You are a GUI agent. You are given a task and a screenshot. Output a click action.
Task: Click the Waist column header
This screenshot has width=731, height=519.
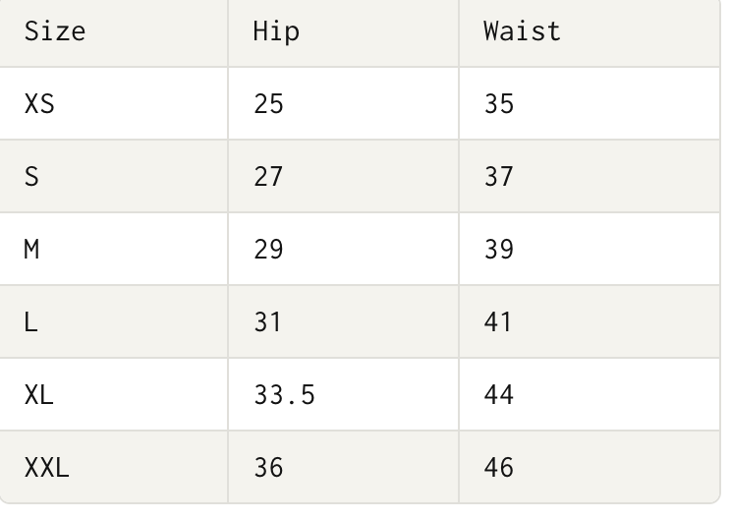[x=522, y=31]
